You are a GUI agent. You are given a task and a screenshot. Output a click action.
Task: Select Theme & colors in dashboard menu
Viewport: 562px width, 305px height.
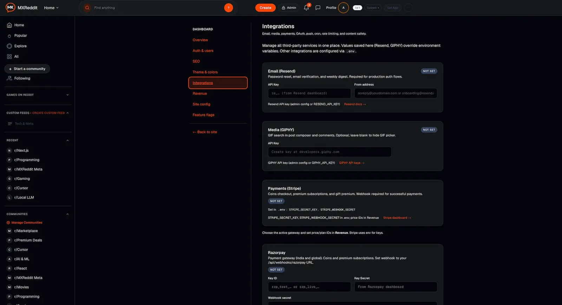205,72
